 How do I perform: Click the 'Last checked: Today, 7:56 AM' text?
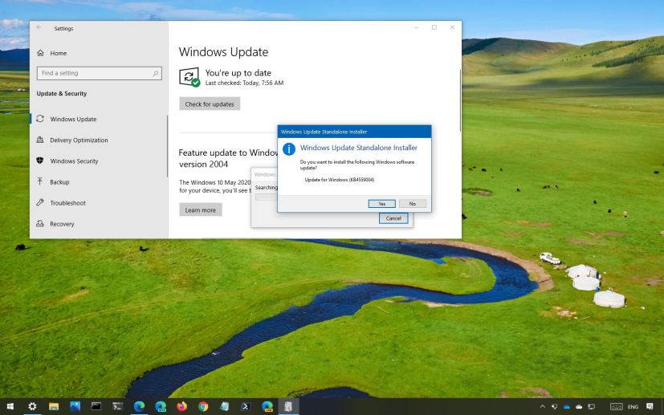[x=244, y=83]
